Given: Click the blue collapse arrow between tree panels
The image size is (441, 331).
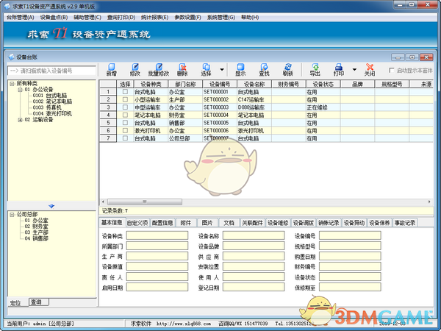Looking at the screenshot, I should pyautogui.click(x=51, y=206).
